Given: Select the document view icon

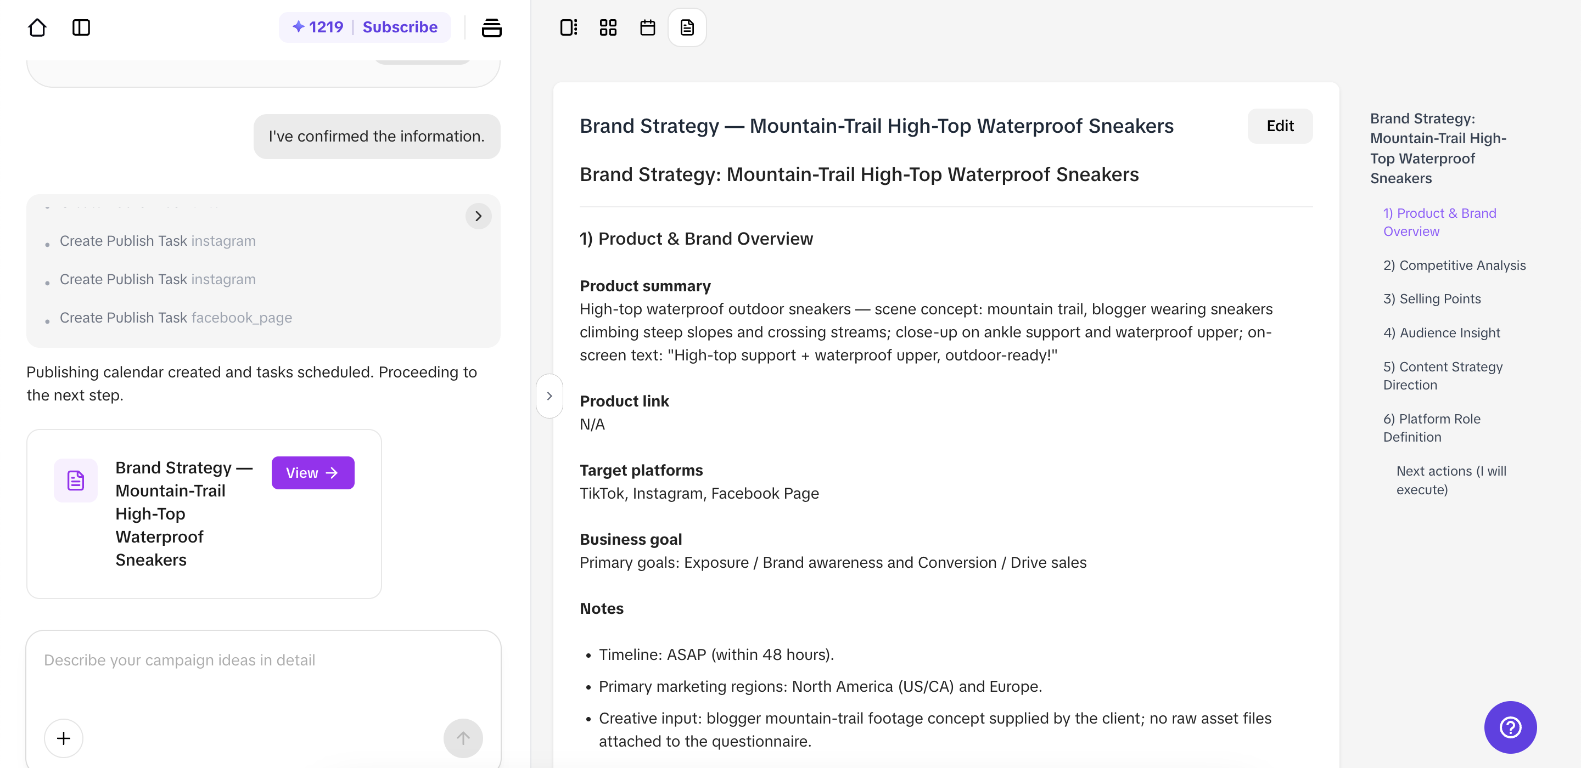Looking at the screenshot, I should (686, 27).
